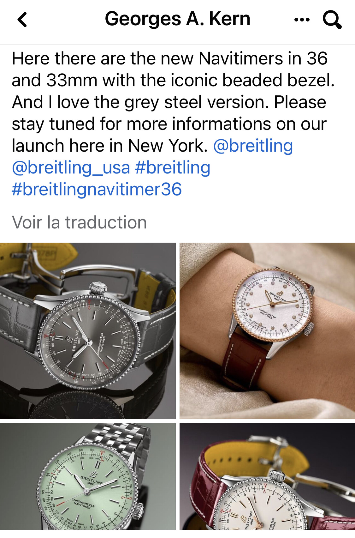This screenshot has height=538, width=355.
Task: Open the @breitling_usa mention link
Action: click(x=71, y=167)
